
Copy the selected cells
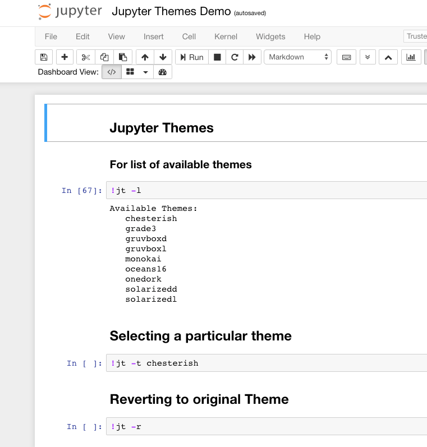click(x=104, y=57)
